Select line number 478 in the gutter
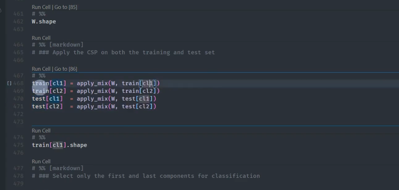The height and width of the screenshot is (190, 399). point(18,176)
